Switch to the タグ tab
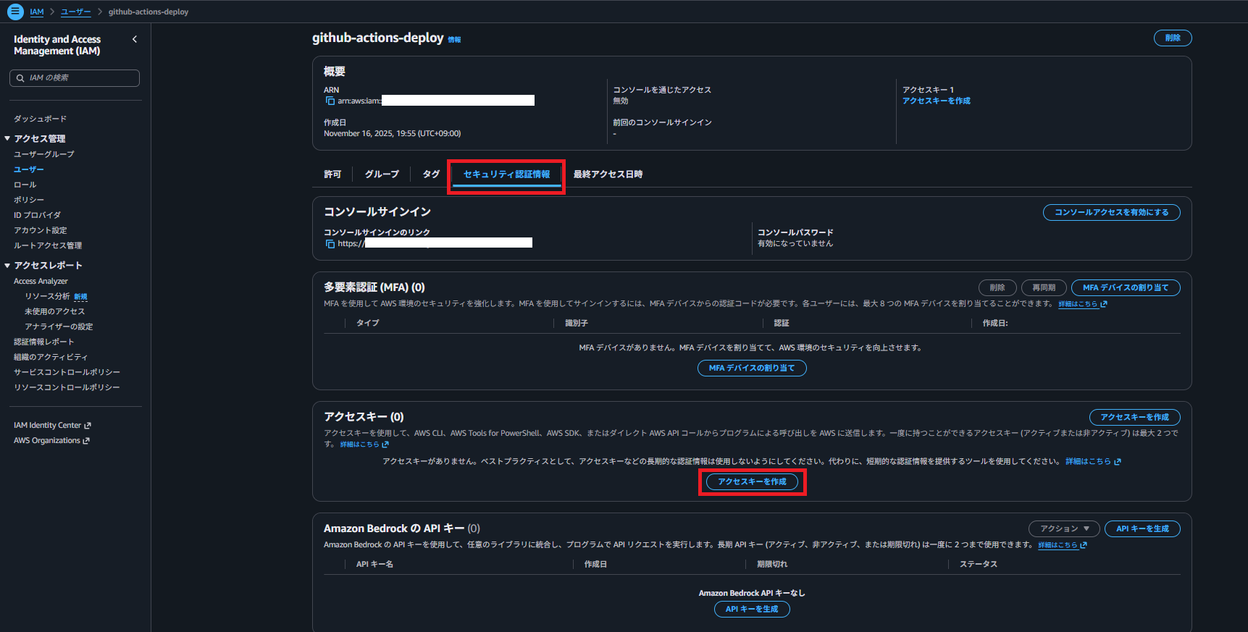The width and height of the screenshot is (1248, 632). tap(431, 174)
